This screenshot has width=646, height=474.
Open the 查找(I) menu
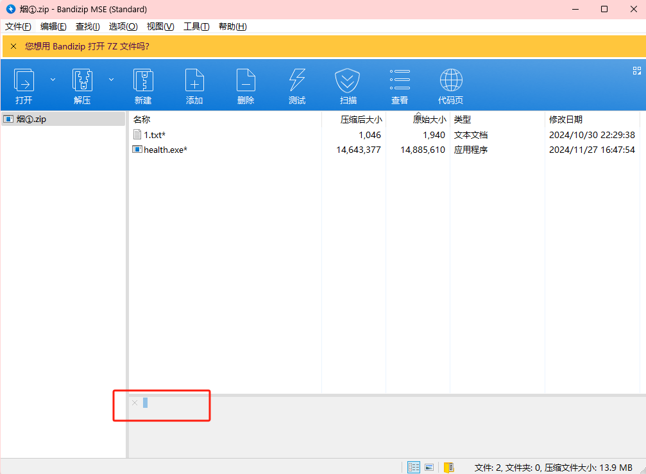88,26
